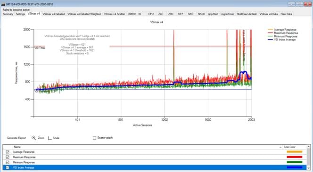Switch to VSImax v4 Scatter tab
This screenshot has width=313, height=172.
[115, 14]
